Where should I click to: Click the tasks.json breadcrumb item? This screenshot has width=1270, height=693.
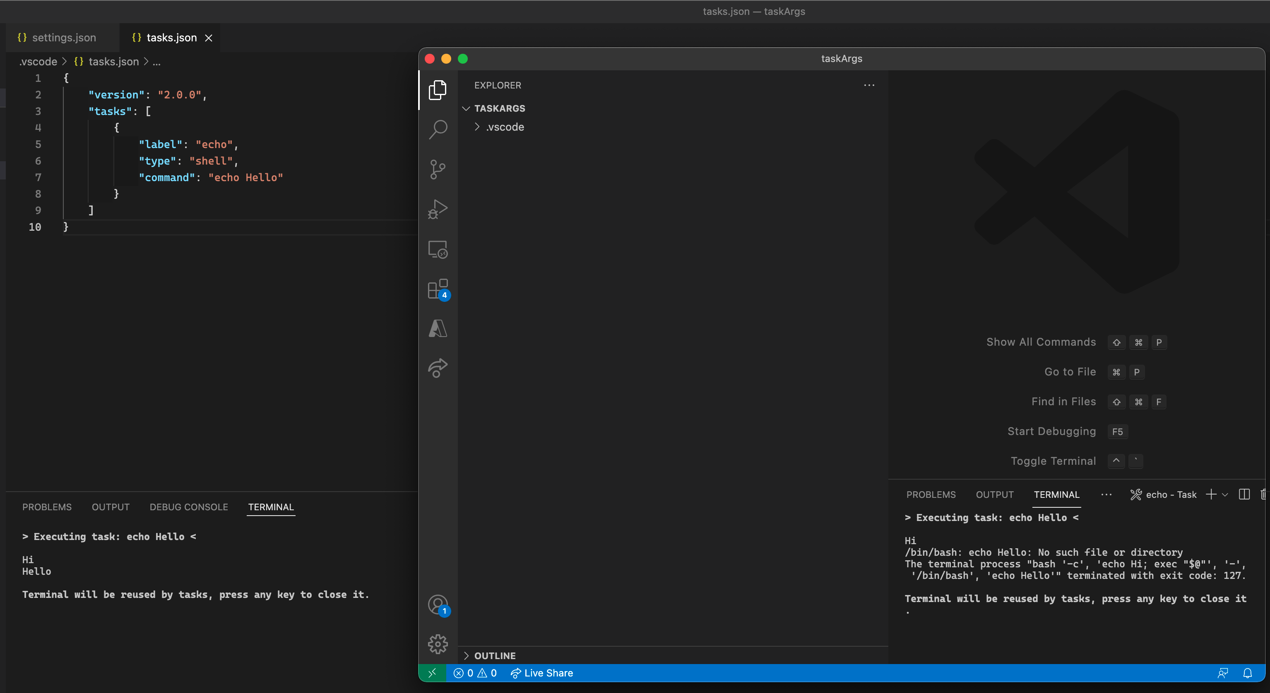point(113,62)
